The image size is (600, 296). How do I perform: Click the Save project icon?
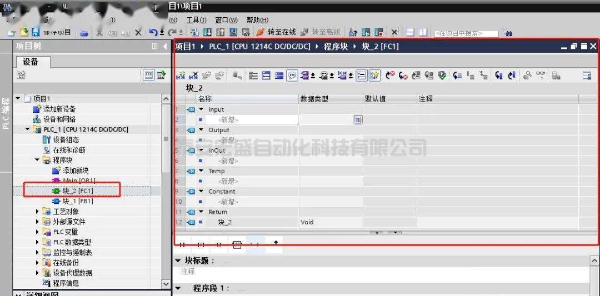36,32
